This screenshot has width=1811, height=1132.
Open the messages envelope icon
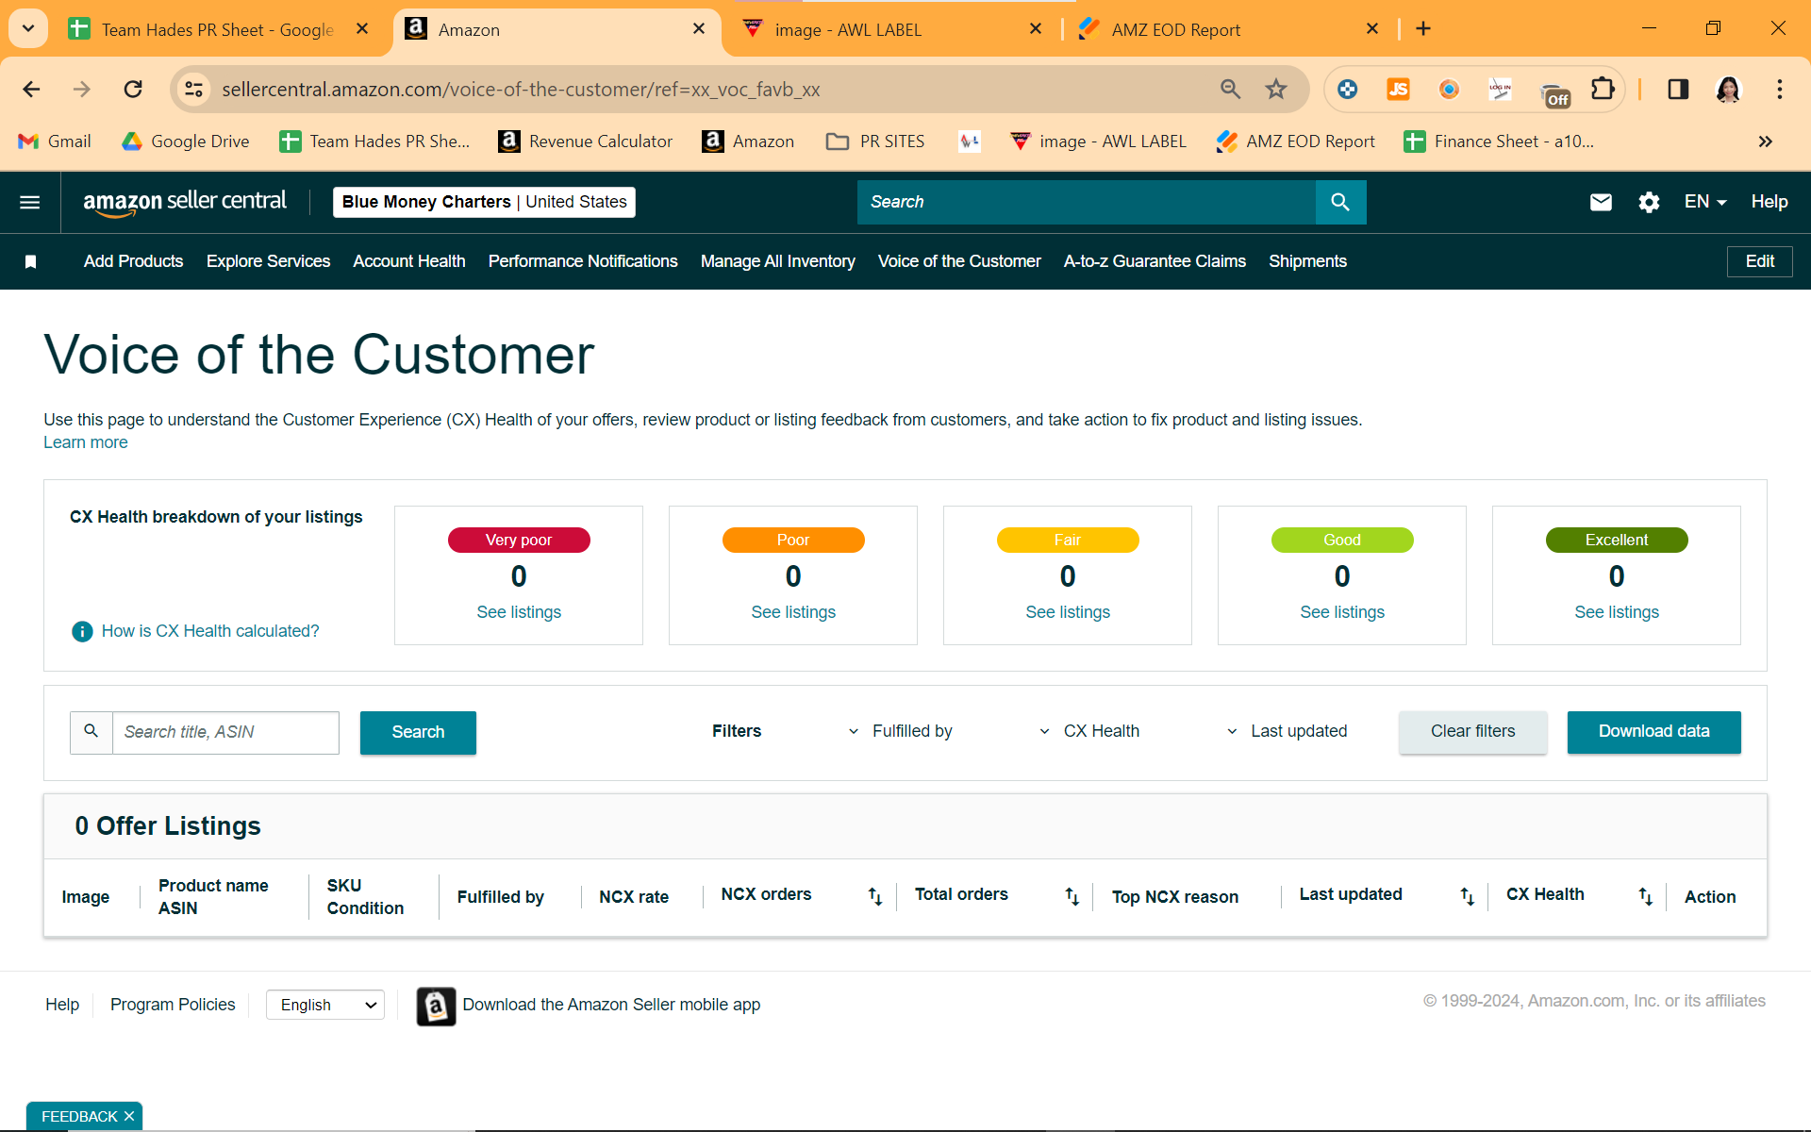click(x=1601, y=202)
